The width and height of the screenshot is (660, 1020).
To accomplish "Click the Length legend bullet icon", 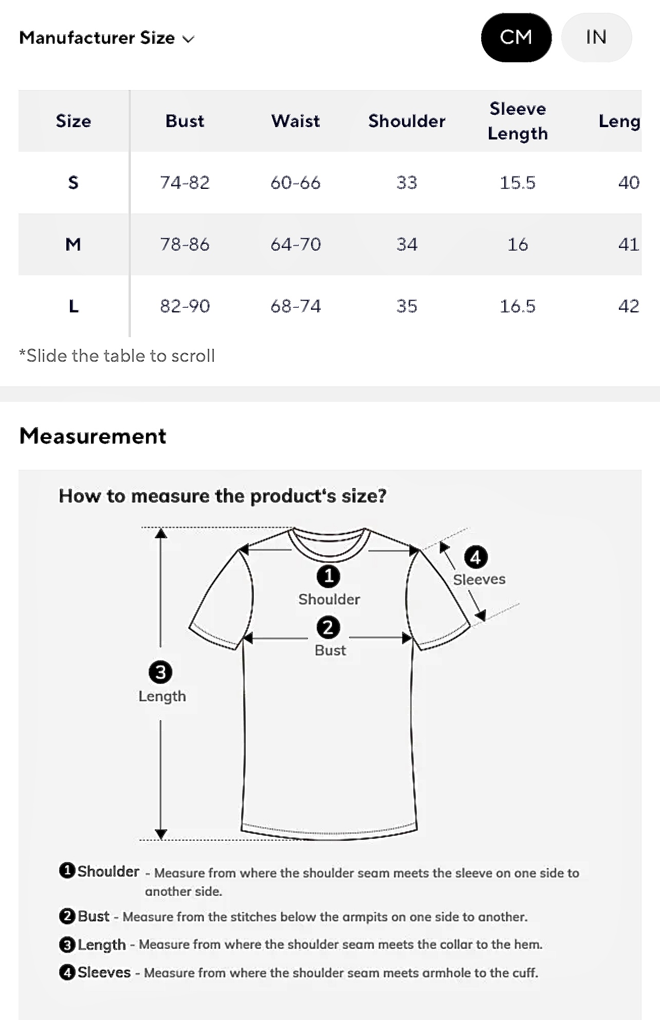I will point(67,945).
